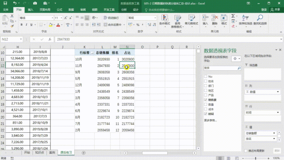The image size is (284, 160).
Task: Enable 自动换行 wrap text
Action: pyautogui.click(x=111, y=18)
